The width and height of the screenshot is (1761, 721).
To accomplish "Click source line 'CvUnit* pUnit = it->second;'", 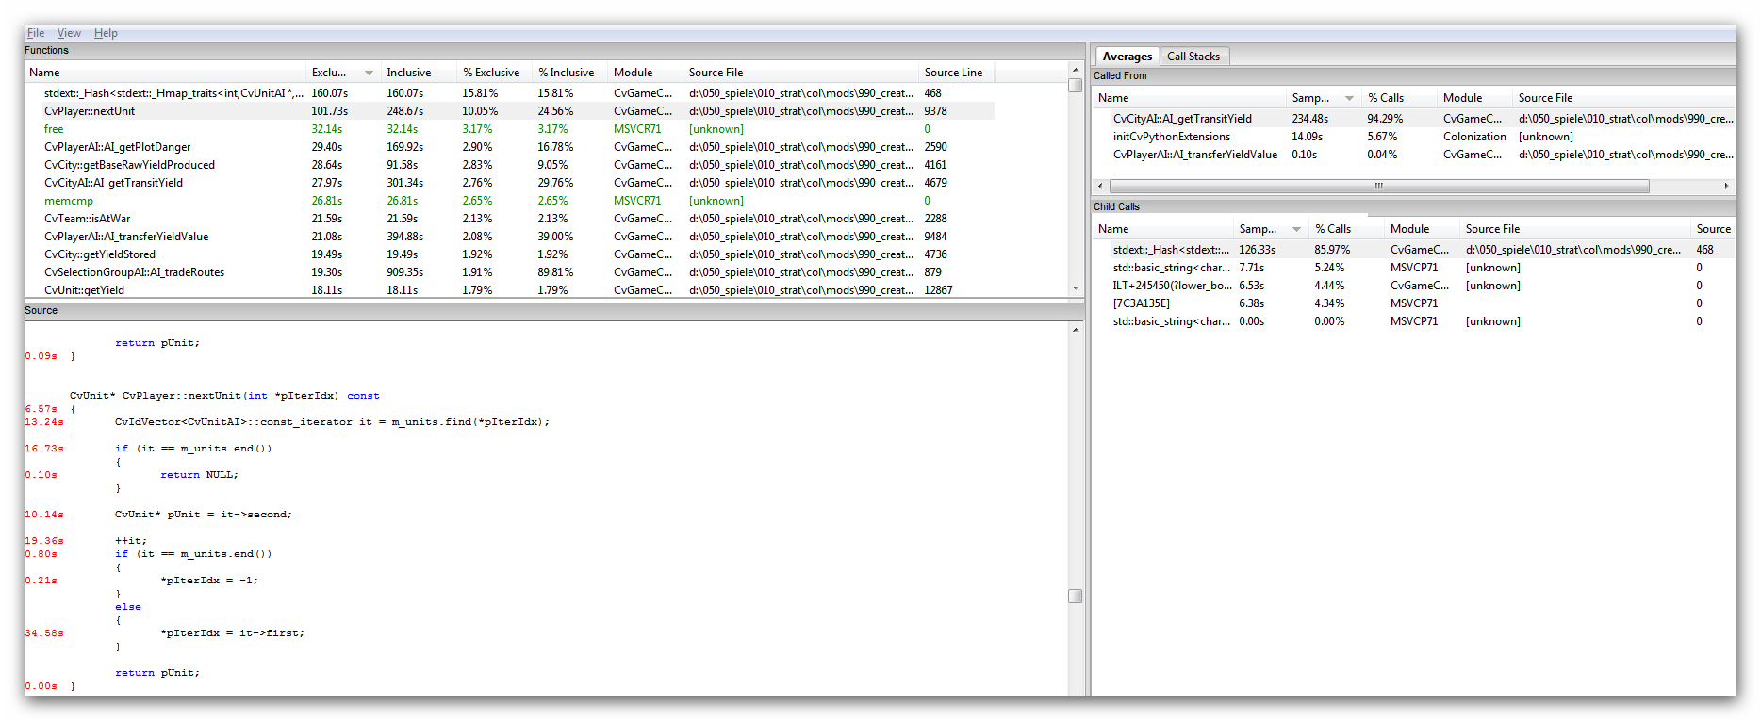I will coord(204,515).
